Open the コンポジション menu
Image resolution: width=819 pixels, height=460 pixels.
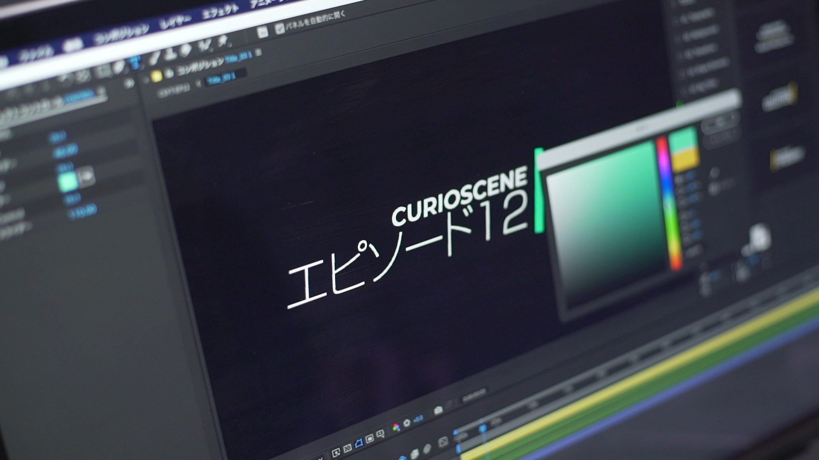coord(121,34)
